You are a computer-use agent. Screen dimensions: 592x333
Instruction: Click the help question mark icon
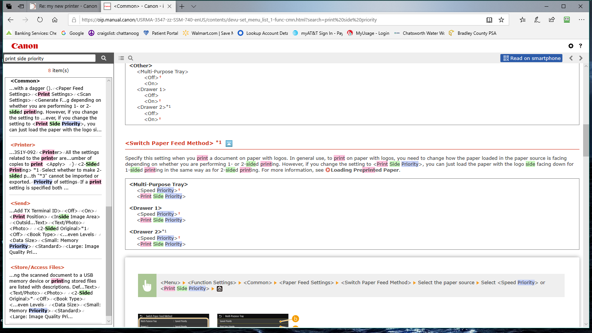click(x=581, y=46)
